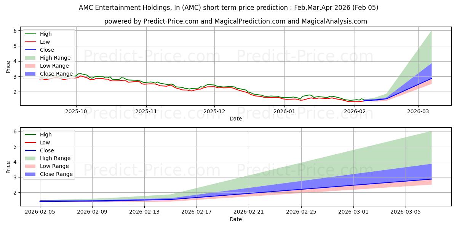This screenshot has width=457, height=228.
Task: Click the 'Date' axis label under the top chart
Action: (236, 119)
